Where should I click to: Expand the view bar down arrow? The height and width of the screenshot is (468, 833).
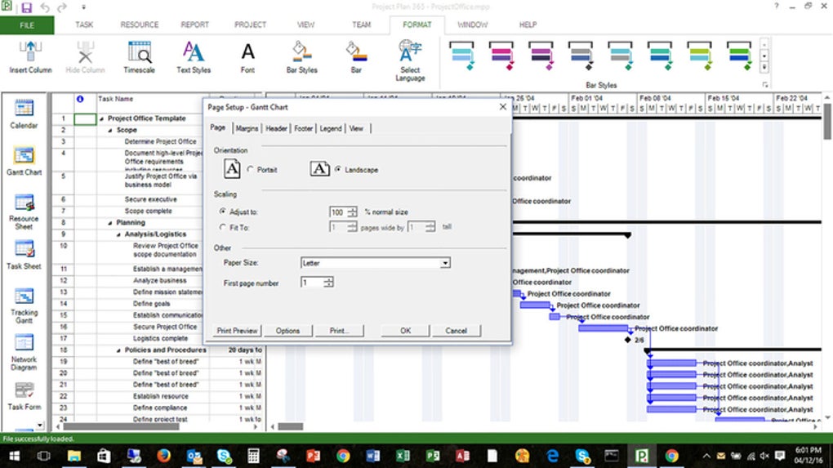(40, 425)
